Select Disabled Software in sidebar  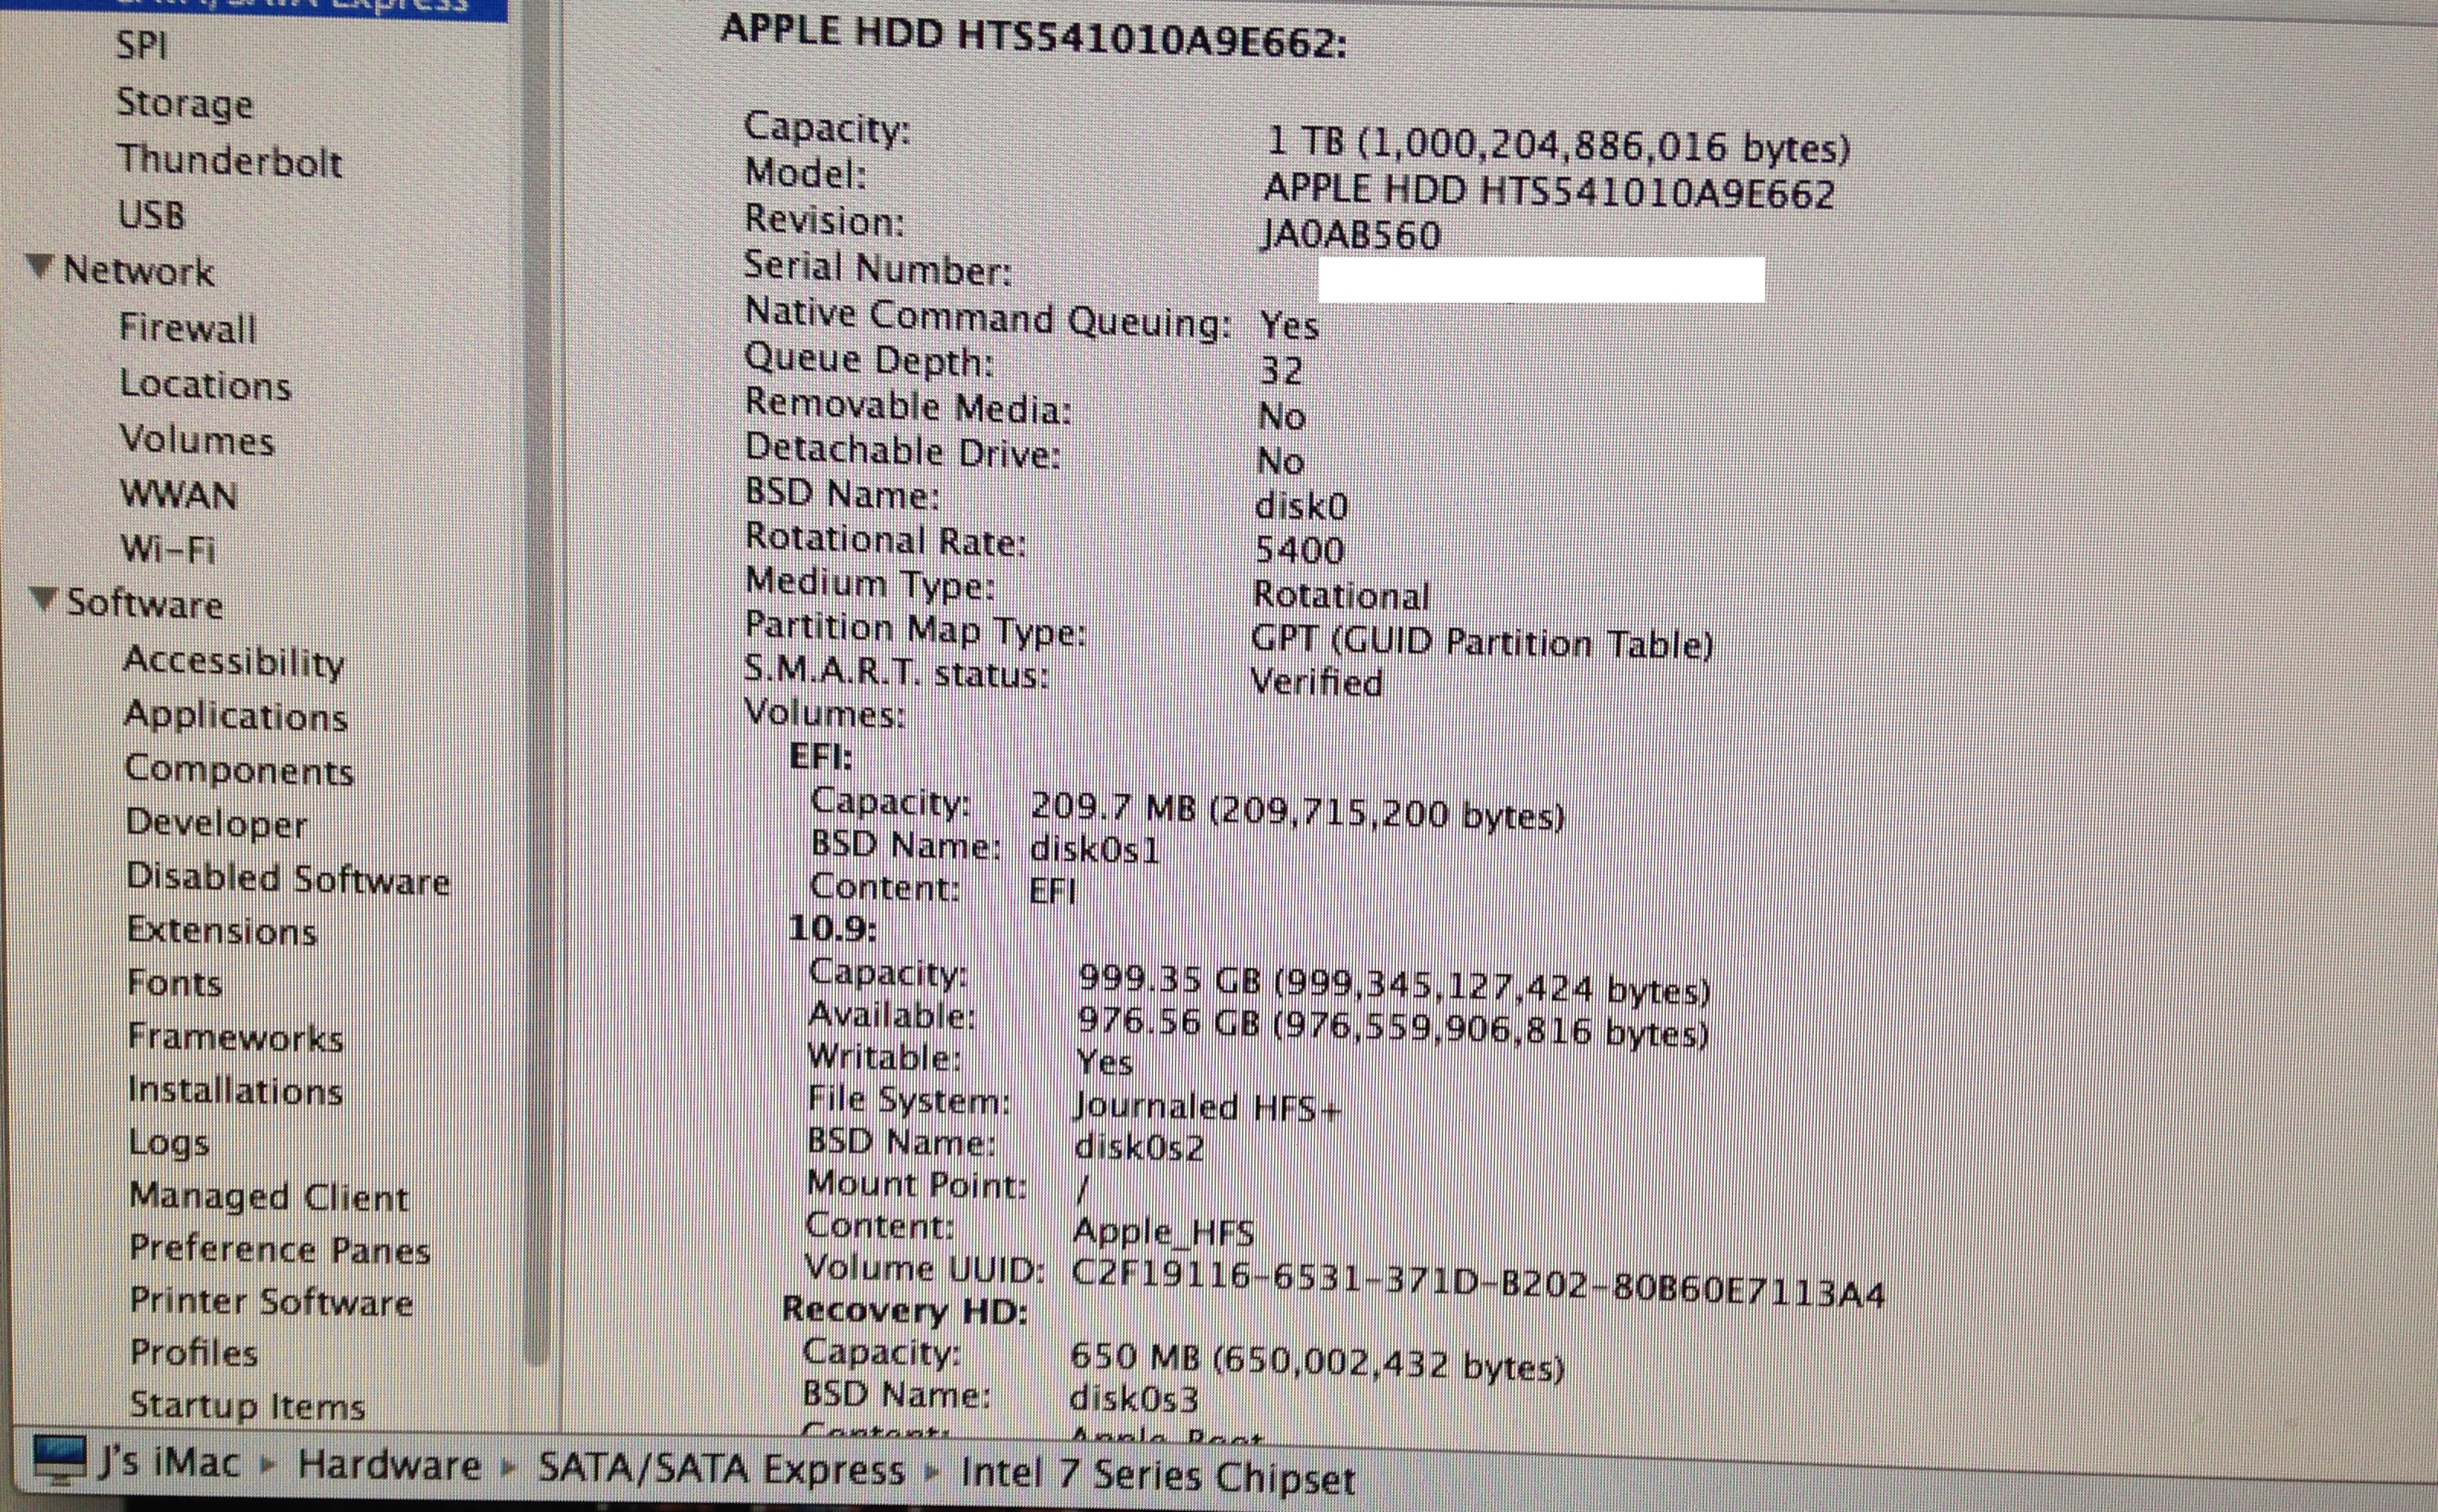coord(288,879)
